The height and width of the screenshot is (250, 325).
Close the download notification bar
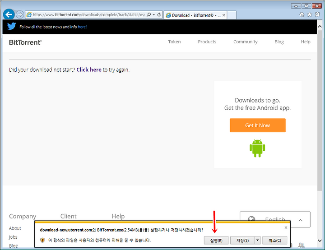pyautogui.click(x=286, y=227)
